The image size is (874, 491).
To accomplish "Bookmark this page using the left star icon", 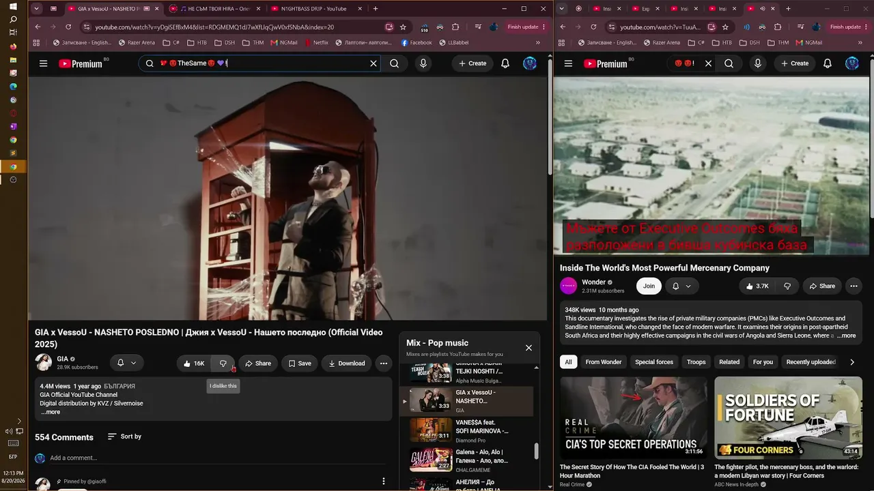I will coord(404,27).
